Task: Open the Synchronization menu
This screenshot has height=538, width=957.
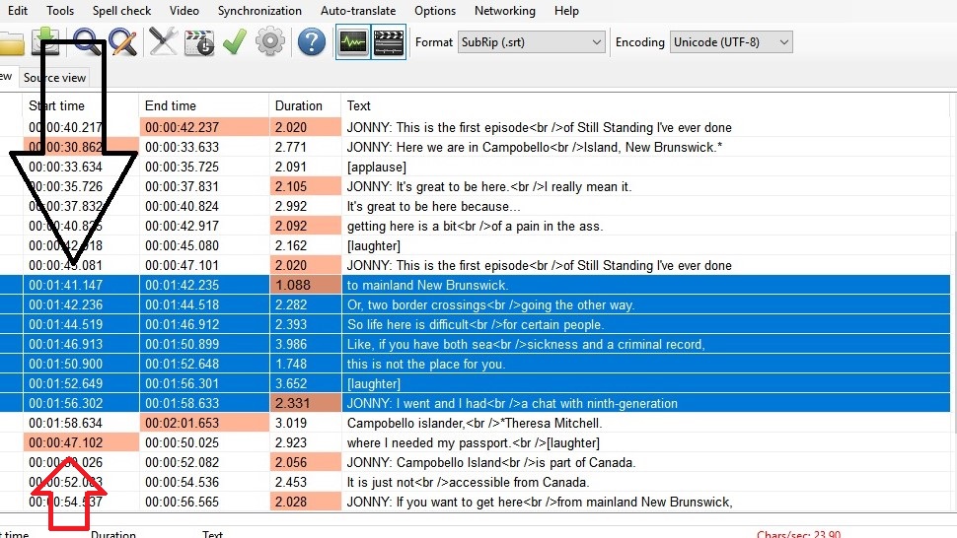Action: pyautogui.click(x=259, y=11)
